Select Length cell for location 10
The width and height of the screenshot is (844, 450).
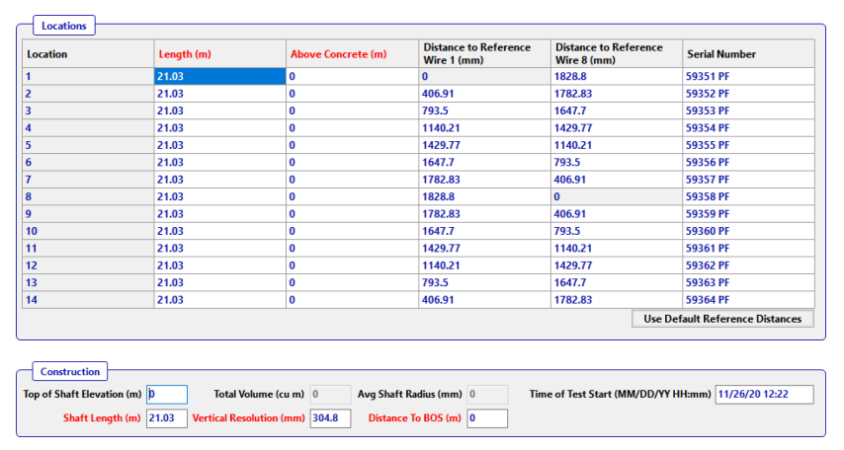tap(219, 231)
